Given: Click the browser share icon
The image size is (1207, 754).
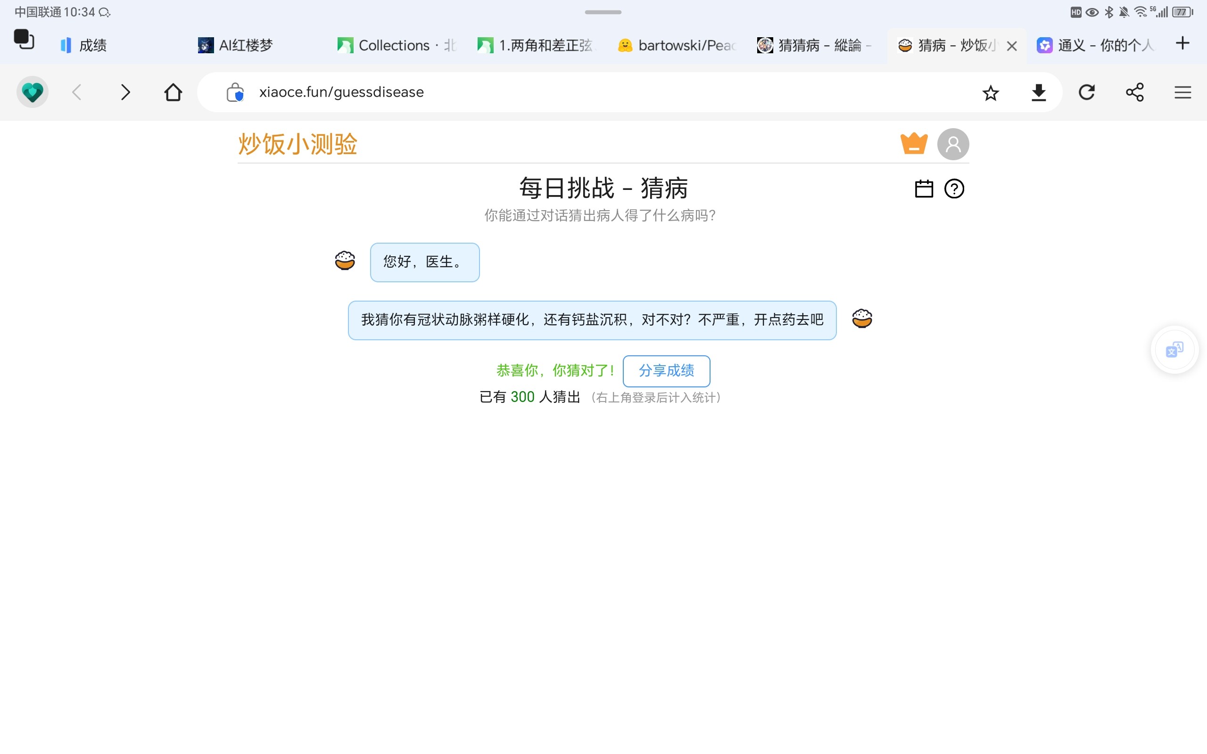Looking at the screenshot, I should pos(1134,93).
